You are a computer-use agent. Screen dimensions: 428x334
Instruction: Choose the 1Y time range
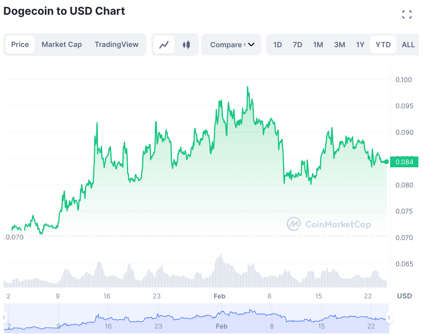[360, 45]
